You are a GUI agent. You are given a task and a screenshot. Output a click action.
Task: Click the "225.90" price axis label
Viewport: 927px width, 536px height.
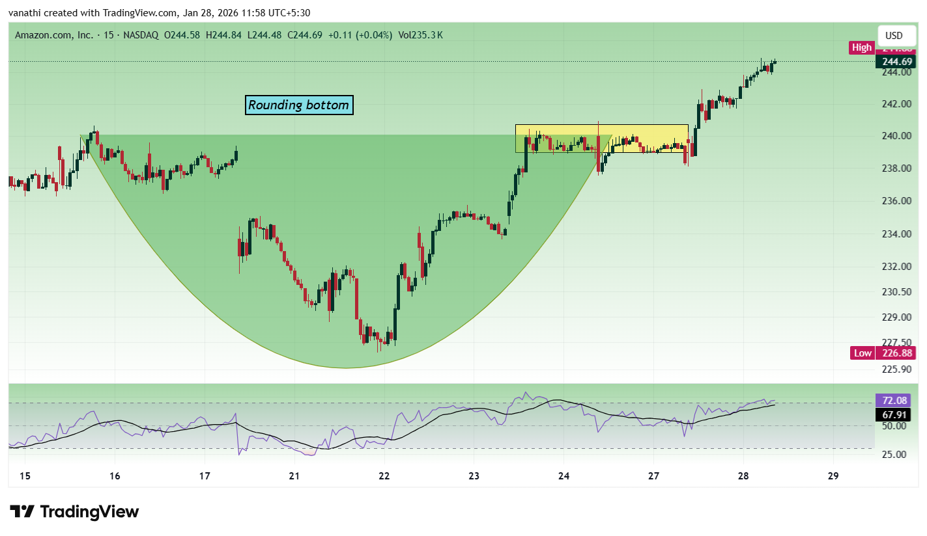[x=897, y=369]
